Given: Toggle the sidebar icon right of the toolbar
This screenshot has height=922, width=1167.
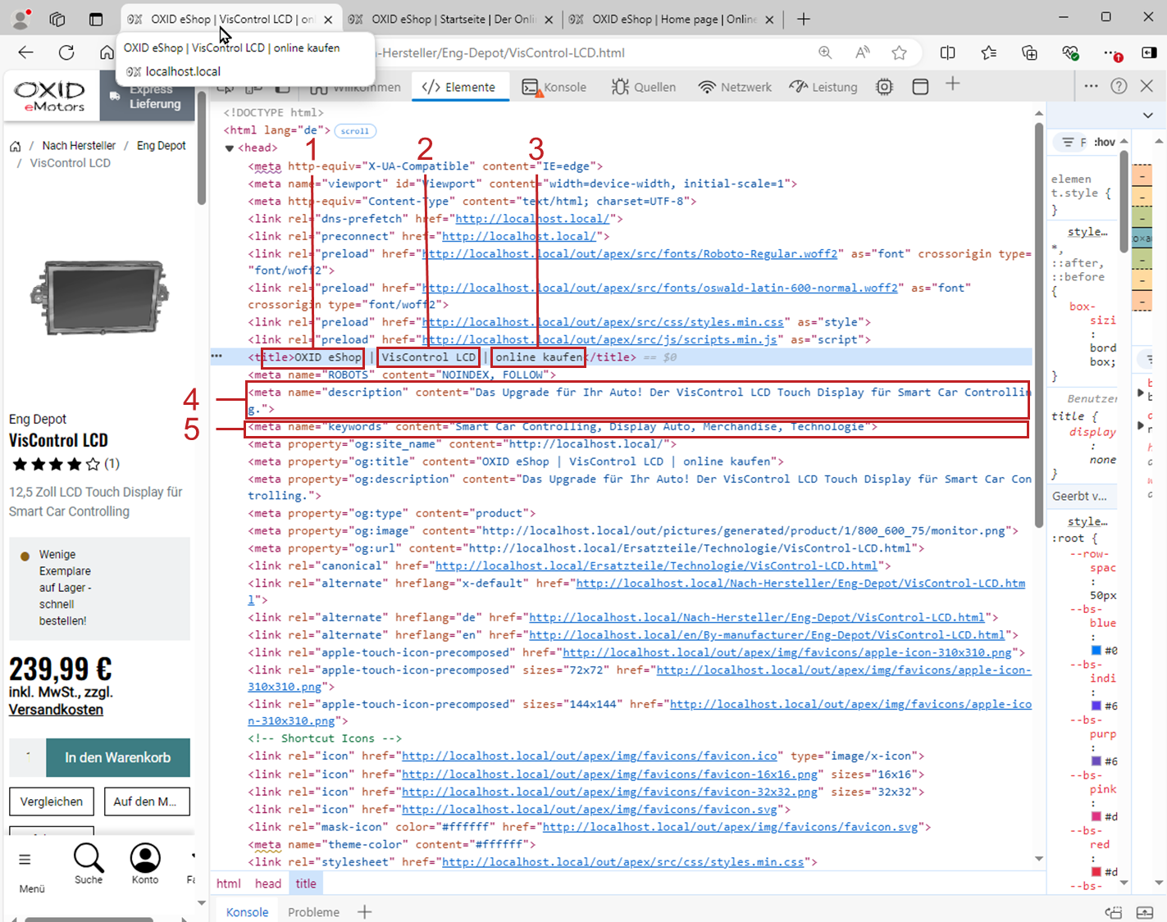Looking at the screenshot, I should (x=1149, y=52).
